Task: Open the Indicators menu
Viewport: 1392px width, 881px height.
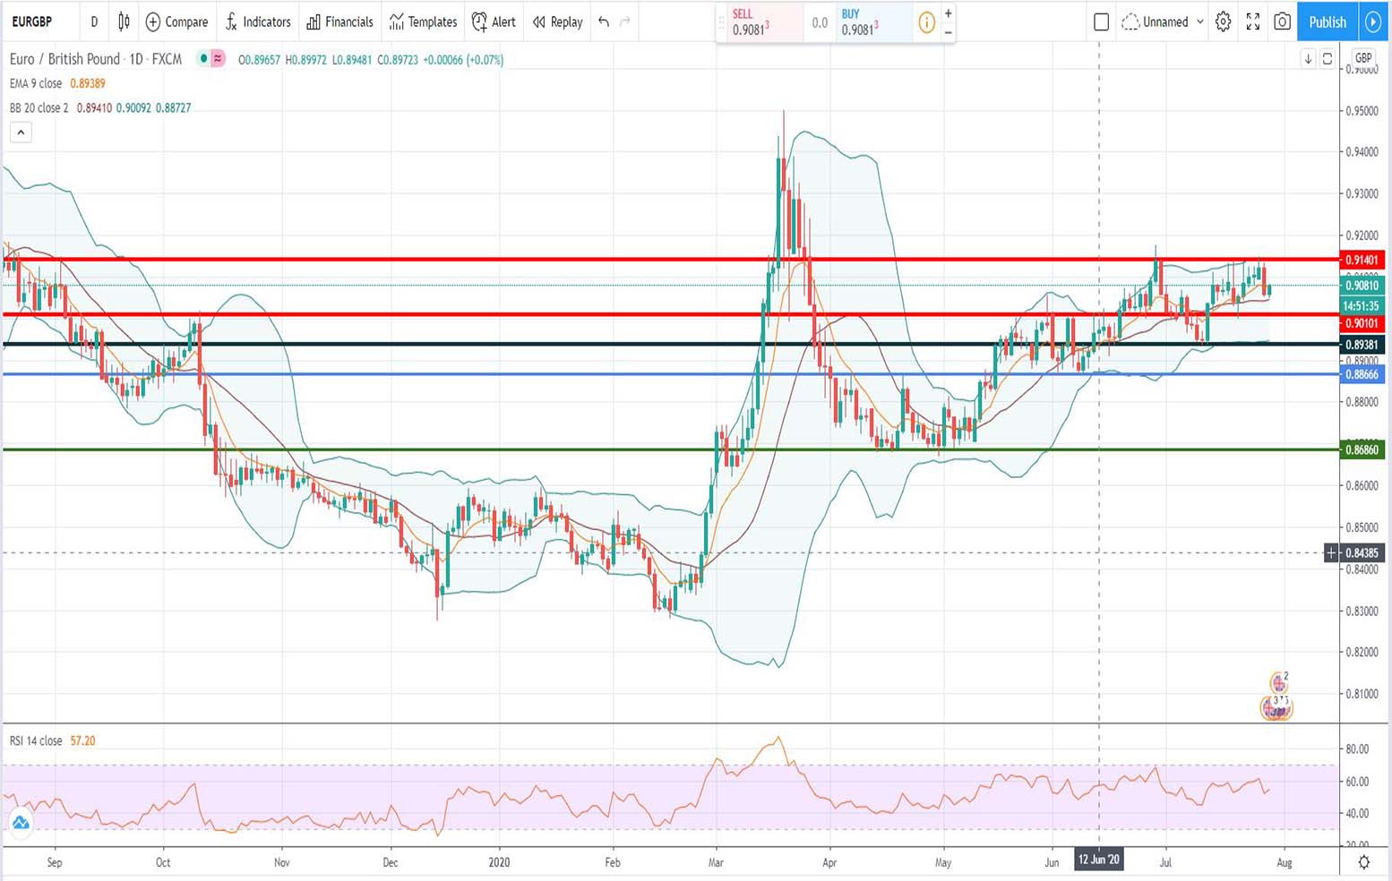Action: tap(258, 21)
